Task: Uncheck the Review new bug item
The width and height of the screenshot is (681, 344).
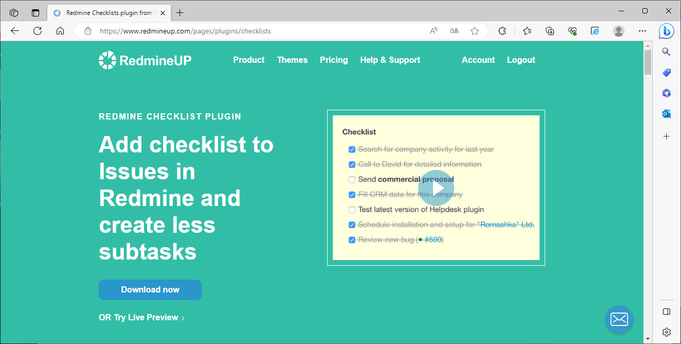Action: click(352, 239)
